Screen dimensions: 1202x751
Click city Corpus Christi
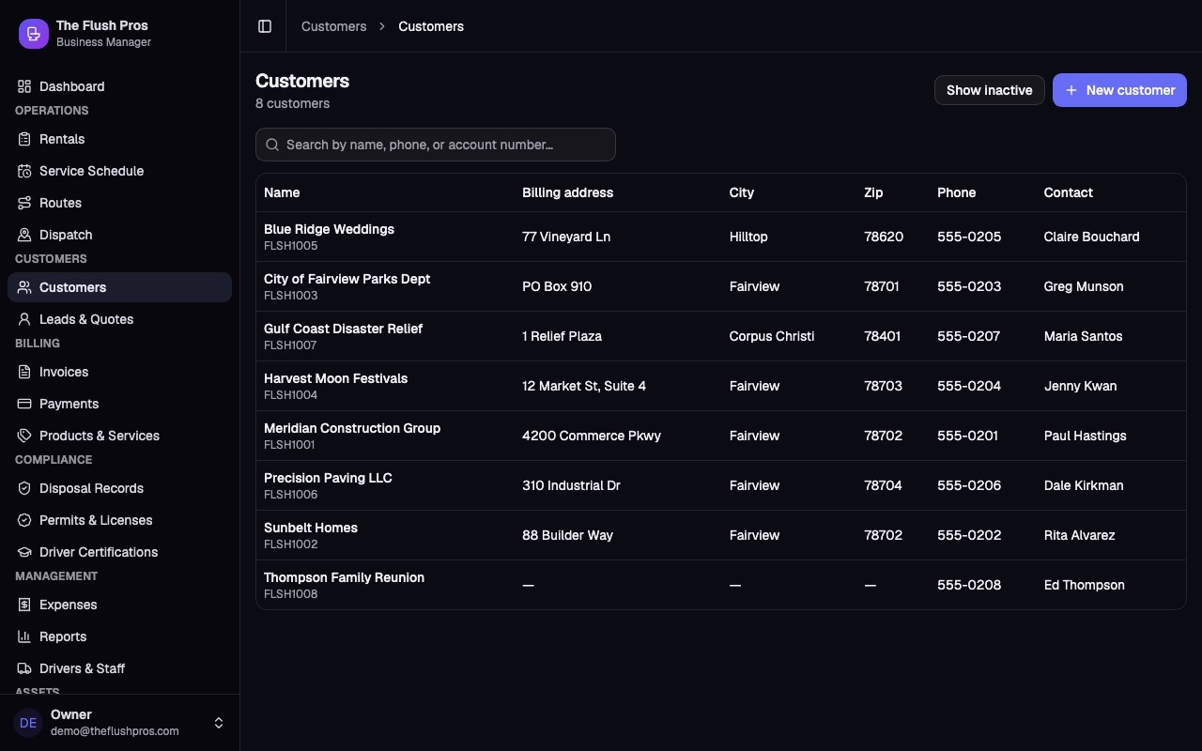pyautogui.click(x=772, y=336)
